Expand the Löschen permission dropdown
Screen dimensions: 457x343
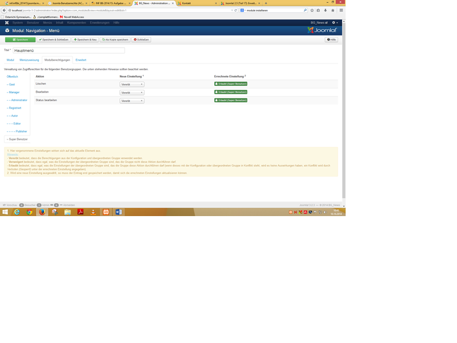click(x=132, y=84)
